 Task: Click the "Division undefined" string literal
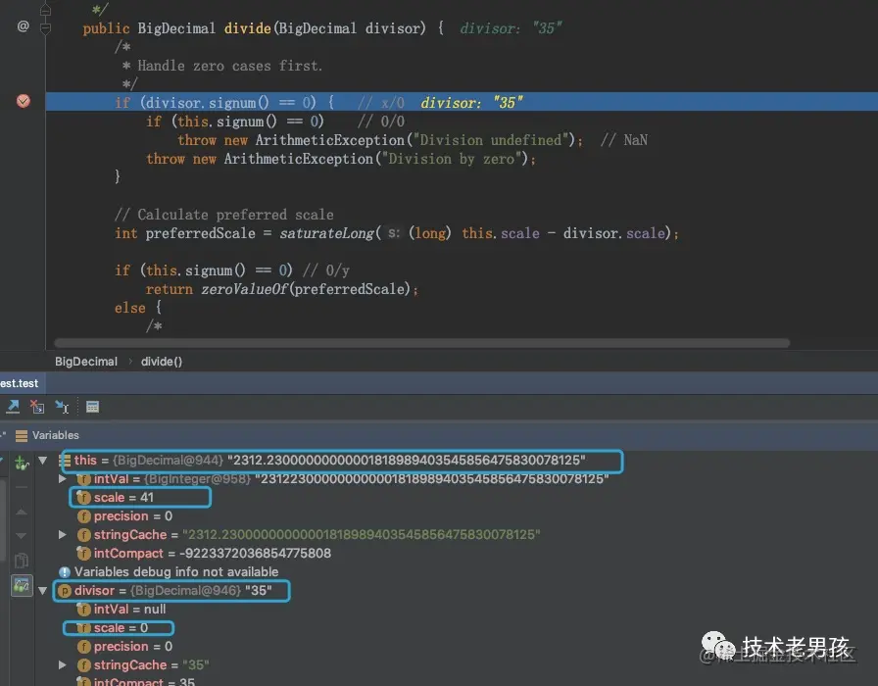coord(491,140)
